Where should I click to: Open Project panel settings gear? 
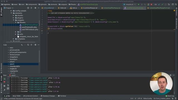35,8
